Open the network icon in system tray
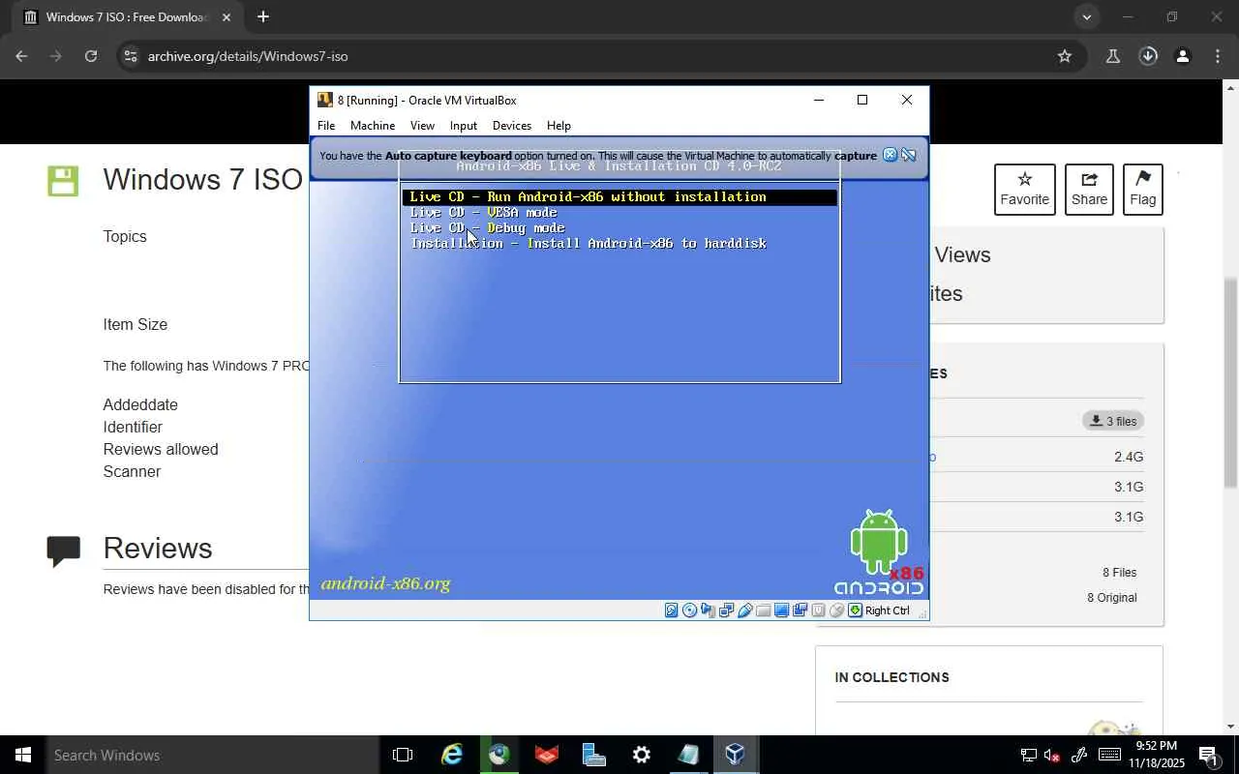 [1028, 755]
